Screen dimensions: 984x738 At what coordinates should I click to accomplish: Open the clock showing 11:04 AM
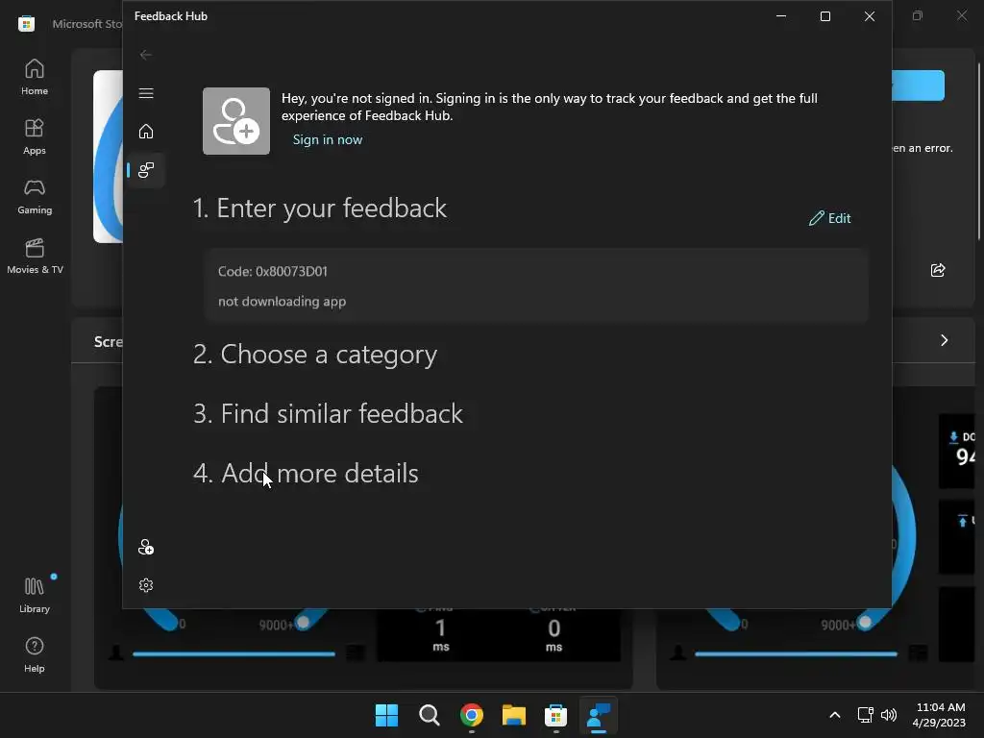pyautogui.click(x=940, y=715)
